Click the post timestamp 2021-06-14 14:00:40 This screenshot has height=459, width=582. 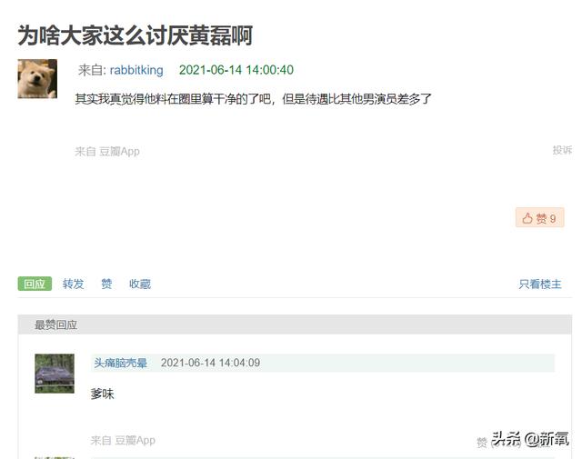[236, 70]
